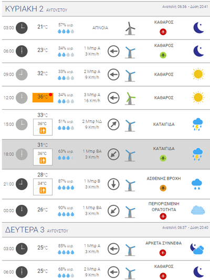
Task: Click the red mosquito indicator at Sunday 03:00
Action: [x=163, y=32]
